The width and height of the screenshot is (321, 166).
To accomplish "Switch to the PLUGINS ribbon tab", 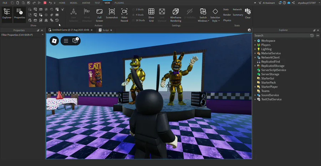I will coord(119,3).
